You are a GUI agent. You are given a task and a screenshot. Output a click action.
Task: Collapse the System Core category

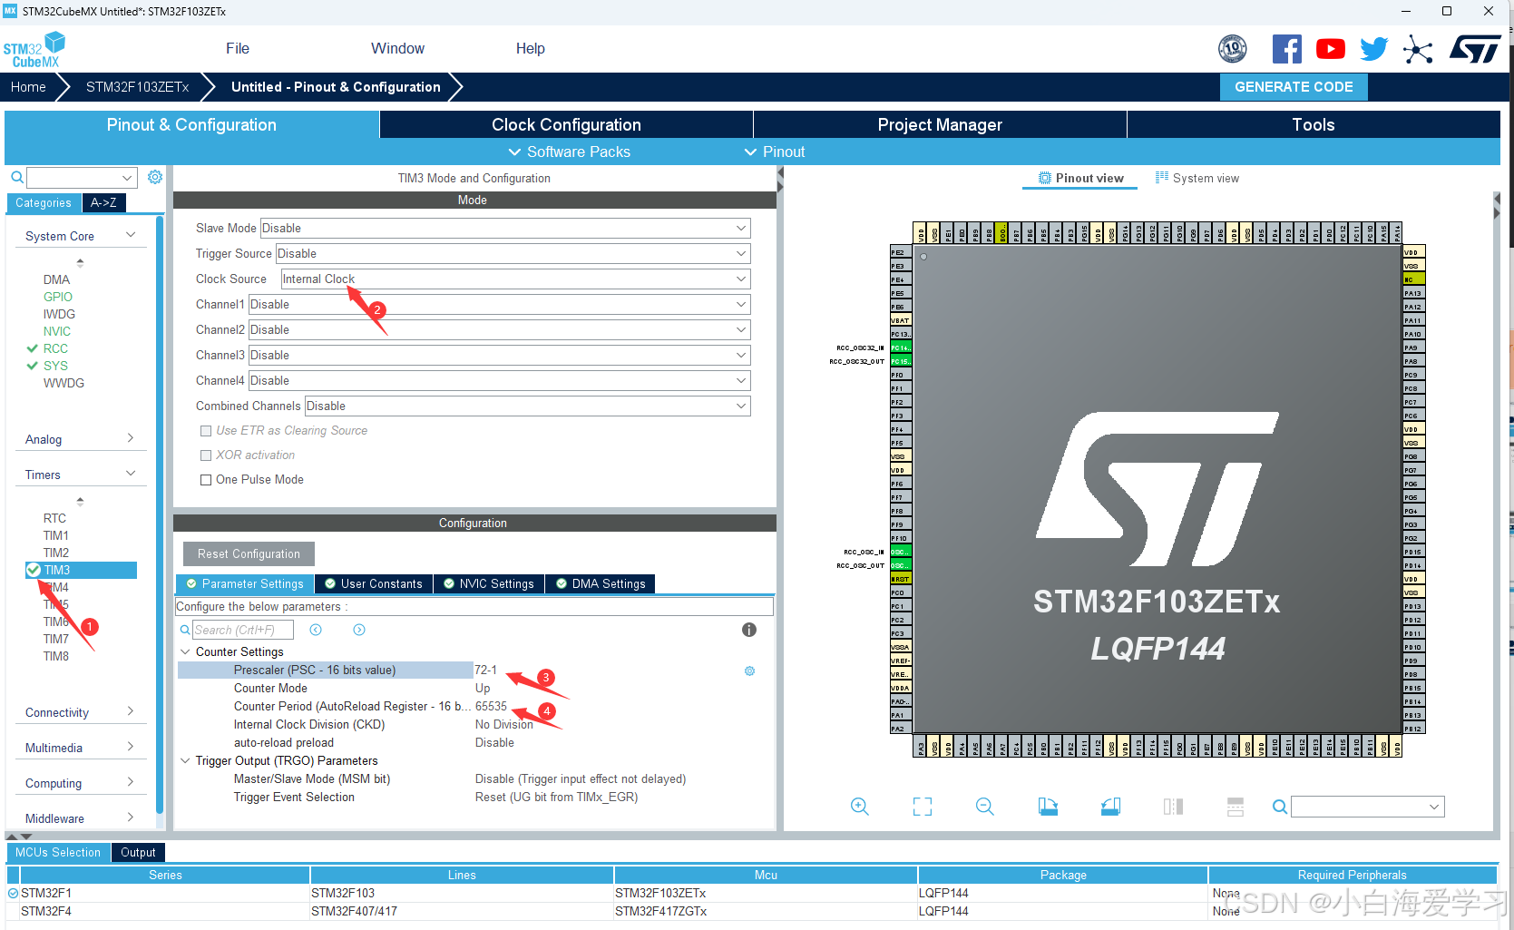click(131, 235)
